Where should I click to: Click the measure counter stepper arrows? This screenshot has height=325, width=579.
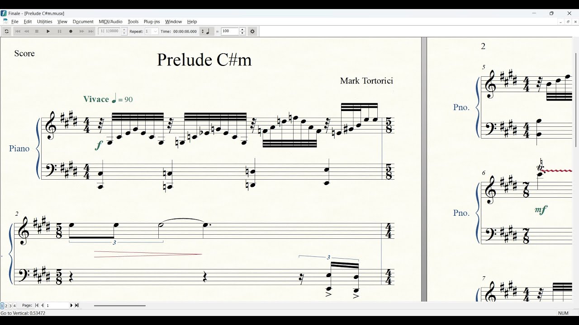(x=124, y=31)
